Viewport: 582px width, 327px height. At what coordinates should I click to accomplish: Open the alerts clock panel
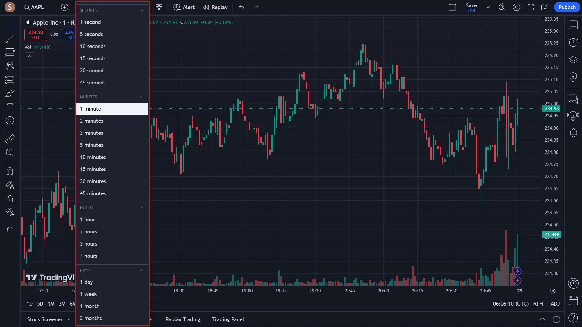[x=573, y=42]
